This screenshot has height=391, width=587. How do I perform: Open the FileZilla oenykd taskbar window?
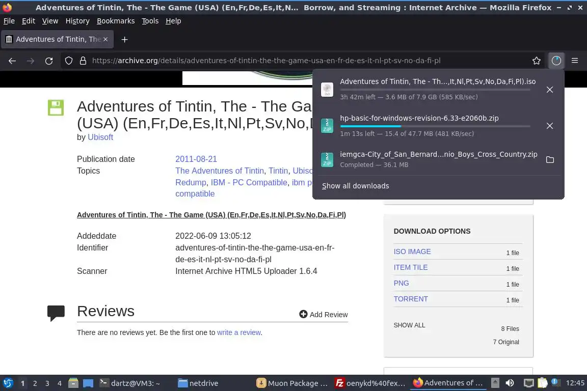tap(370, 383)
